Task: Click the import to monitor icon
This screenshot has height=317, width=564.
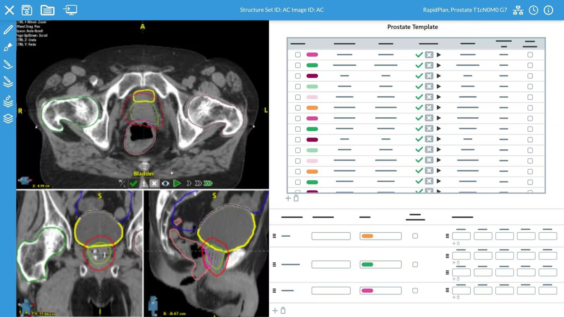Action: point(70,10)
